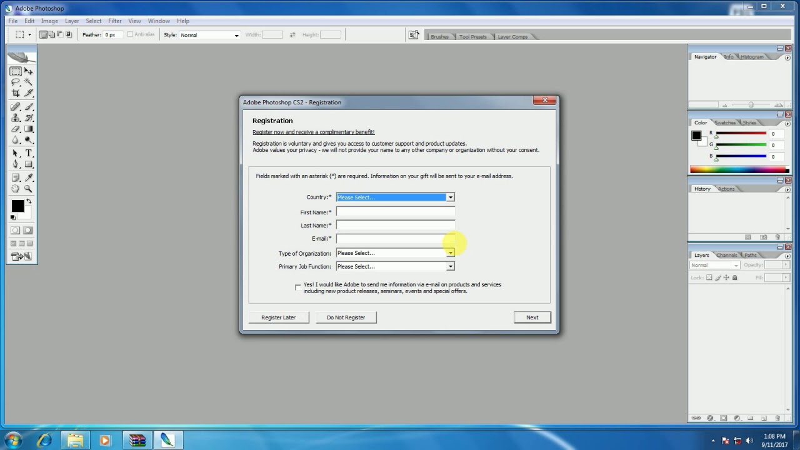Toggle the Anti-alias checkbox
Image resolution: width=800 pixels, height=450 pixels.
pos(130,34)
